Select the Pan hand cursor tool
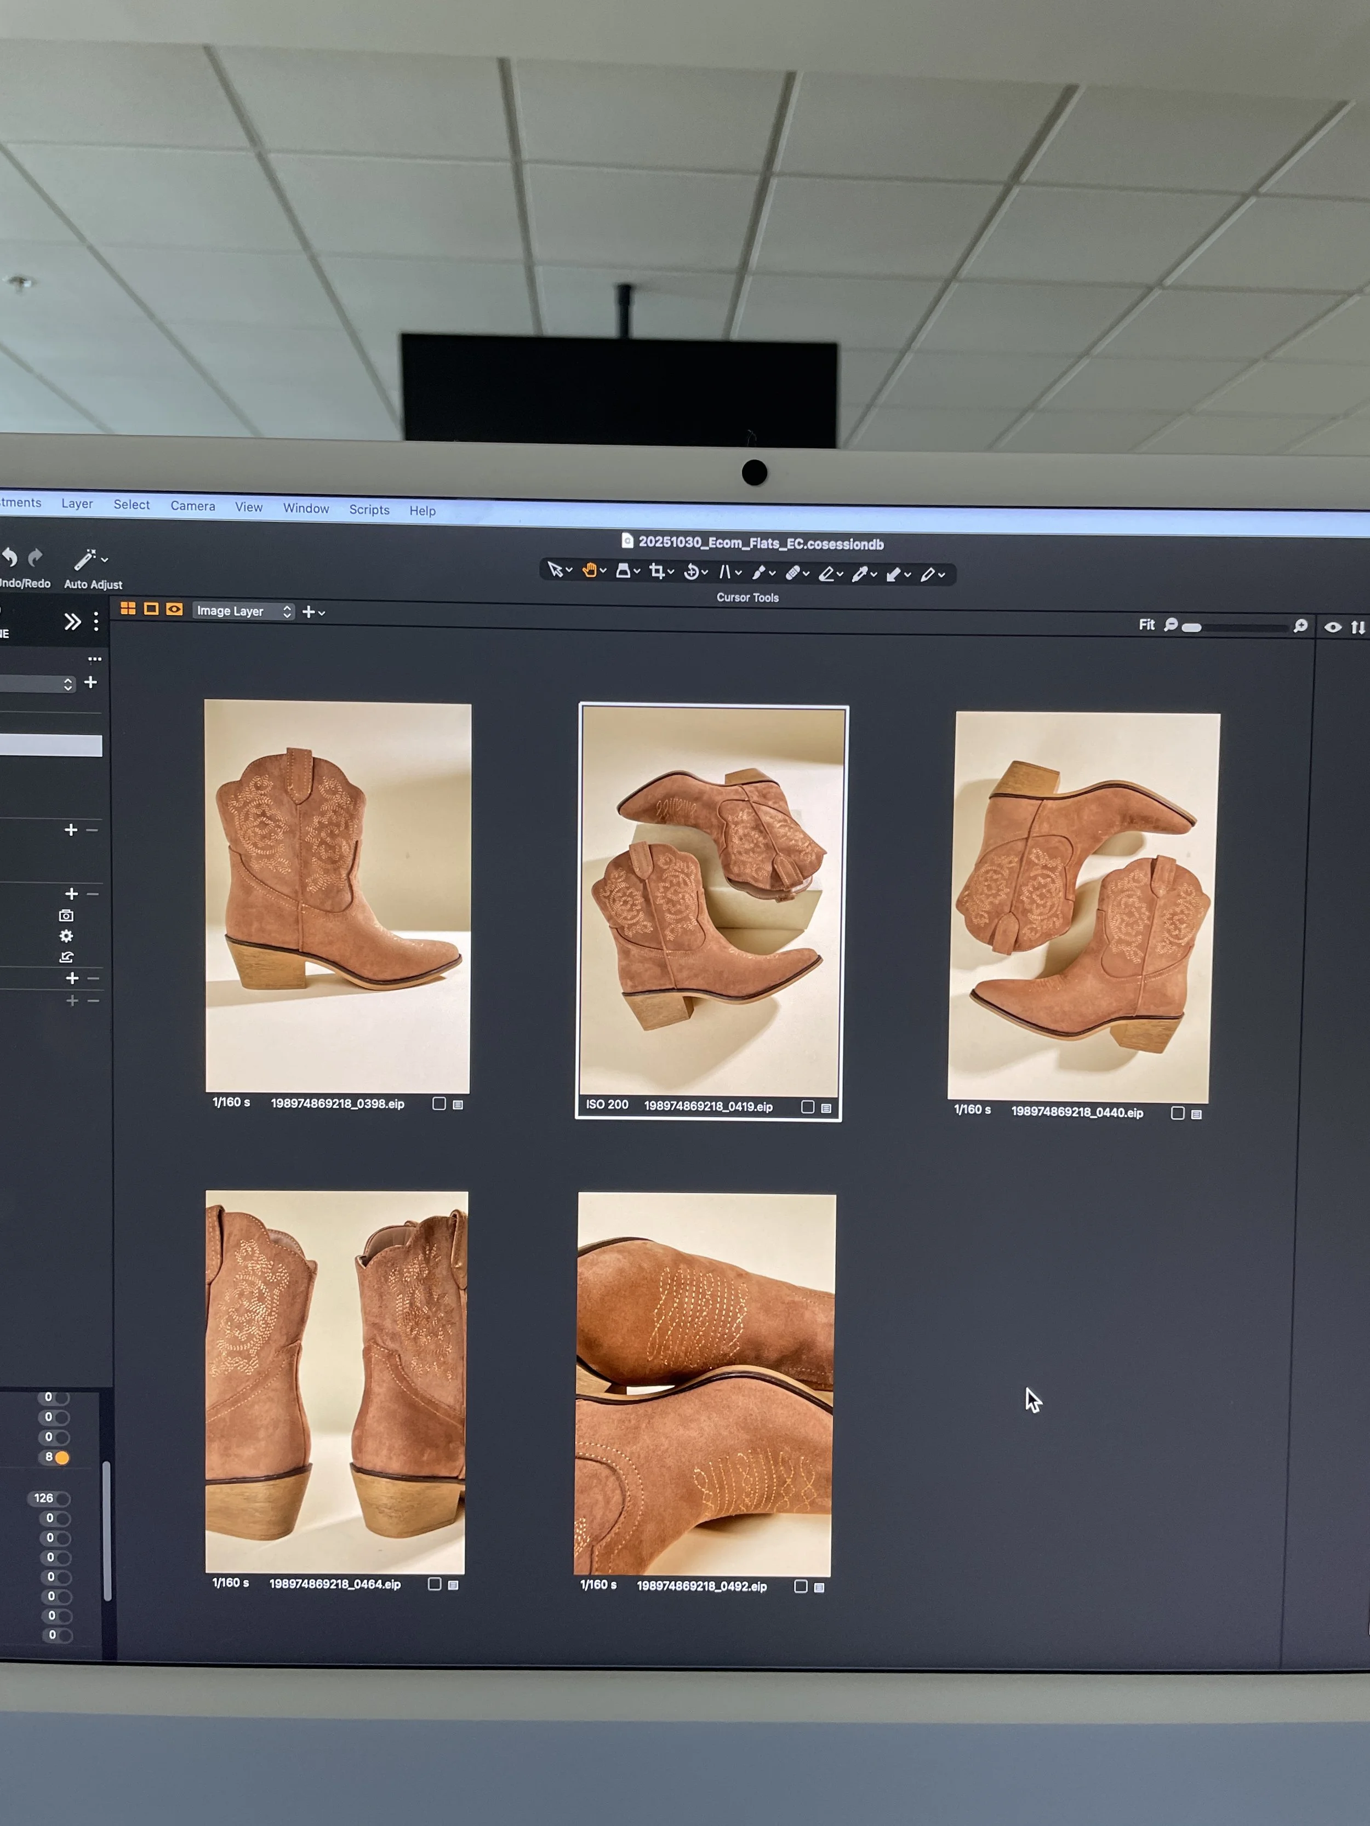Image resolution: width=1370 pixels, height=1826 pixels. tap(590, 570)
